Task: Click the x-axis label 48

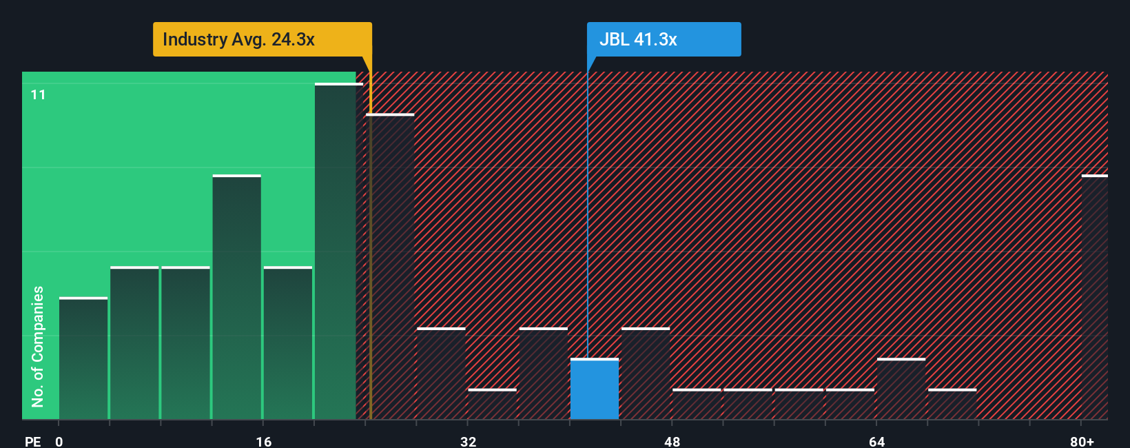Action: (672, 441)
